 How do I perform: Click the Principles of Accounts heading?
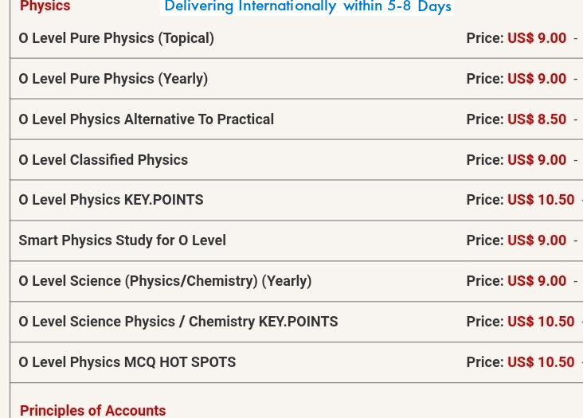point(92,411)
